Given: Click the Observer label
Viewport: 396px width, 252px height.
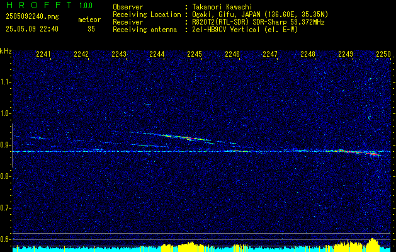Looking at the screenshot, I should 128,7.
